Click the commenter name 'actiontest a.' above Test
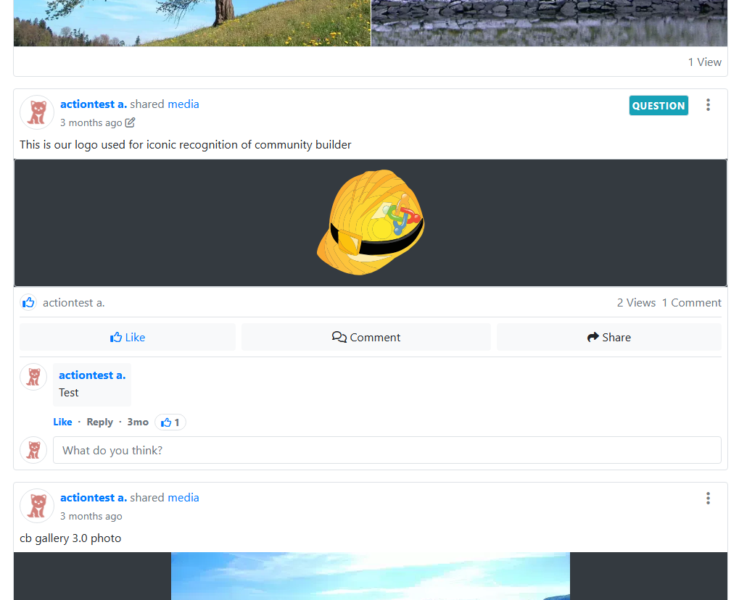The image size is (739, 600). tap(92, 375)
